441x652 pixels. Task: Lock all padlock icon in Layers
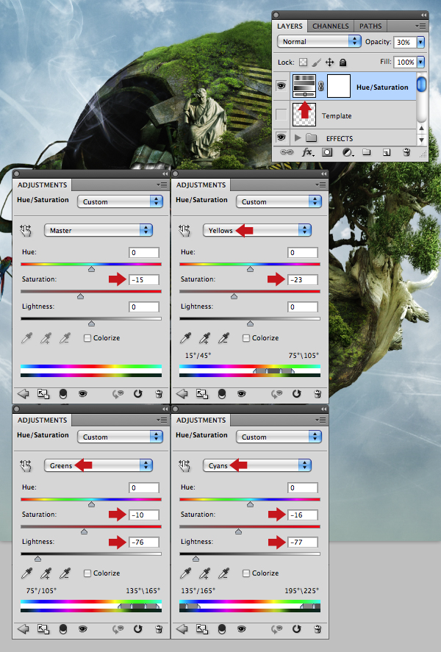[x=343, y=62]
